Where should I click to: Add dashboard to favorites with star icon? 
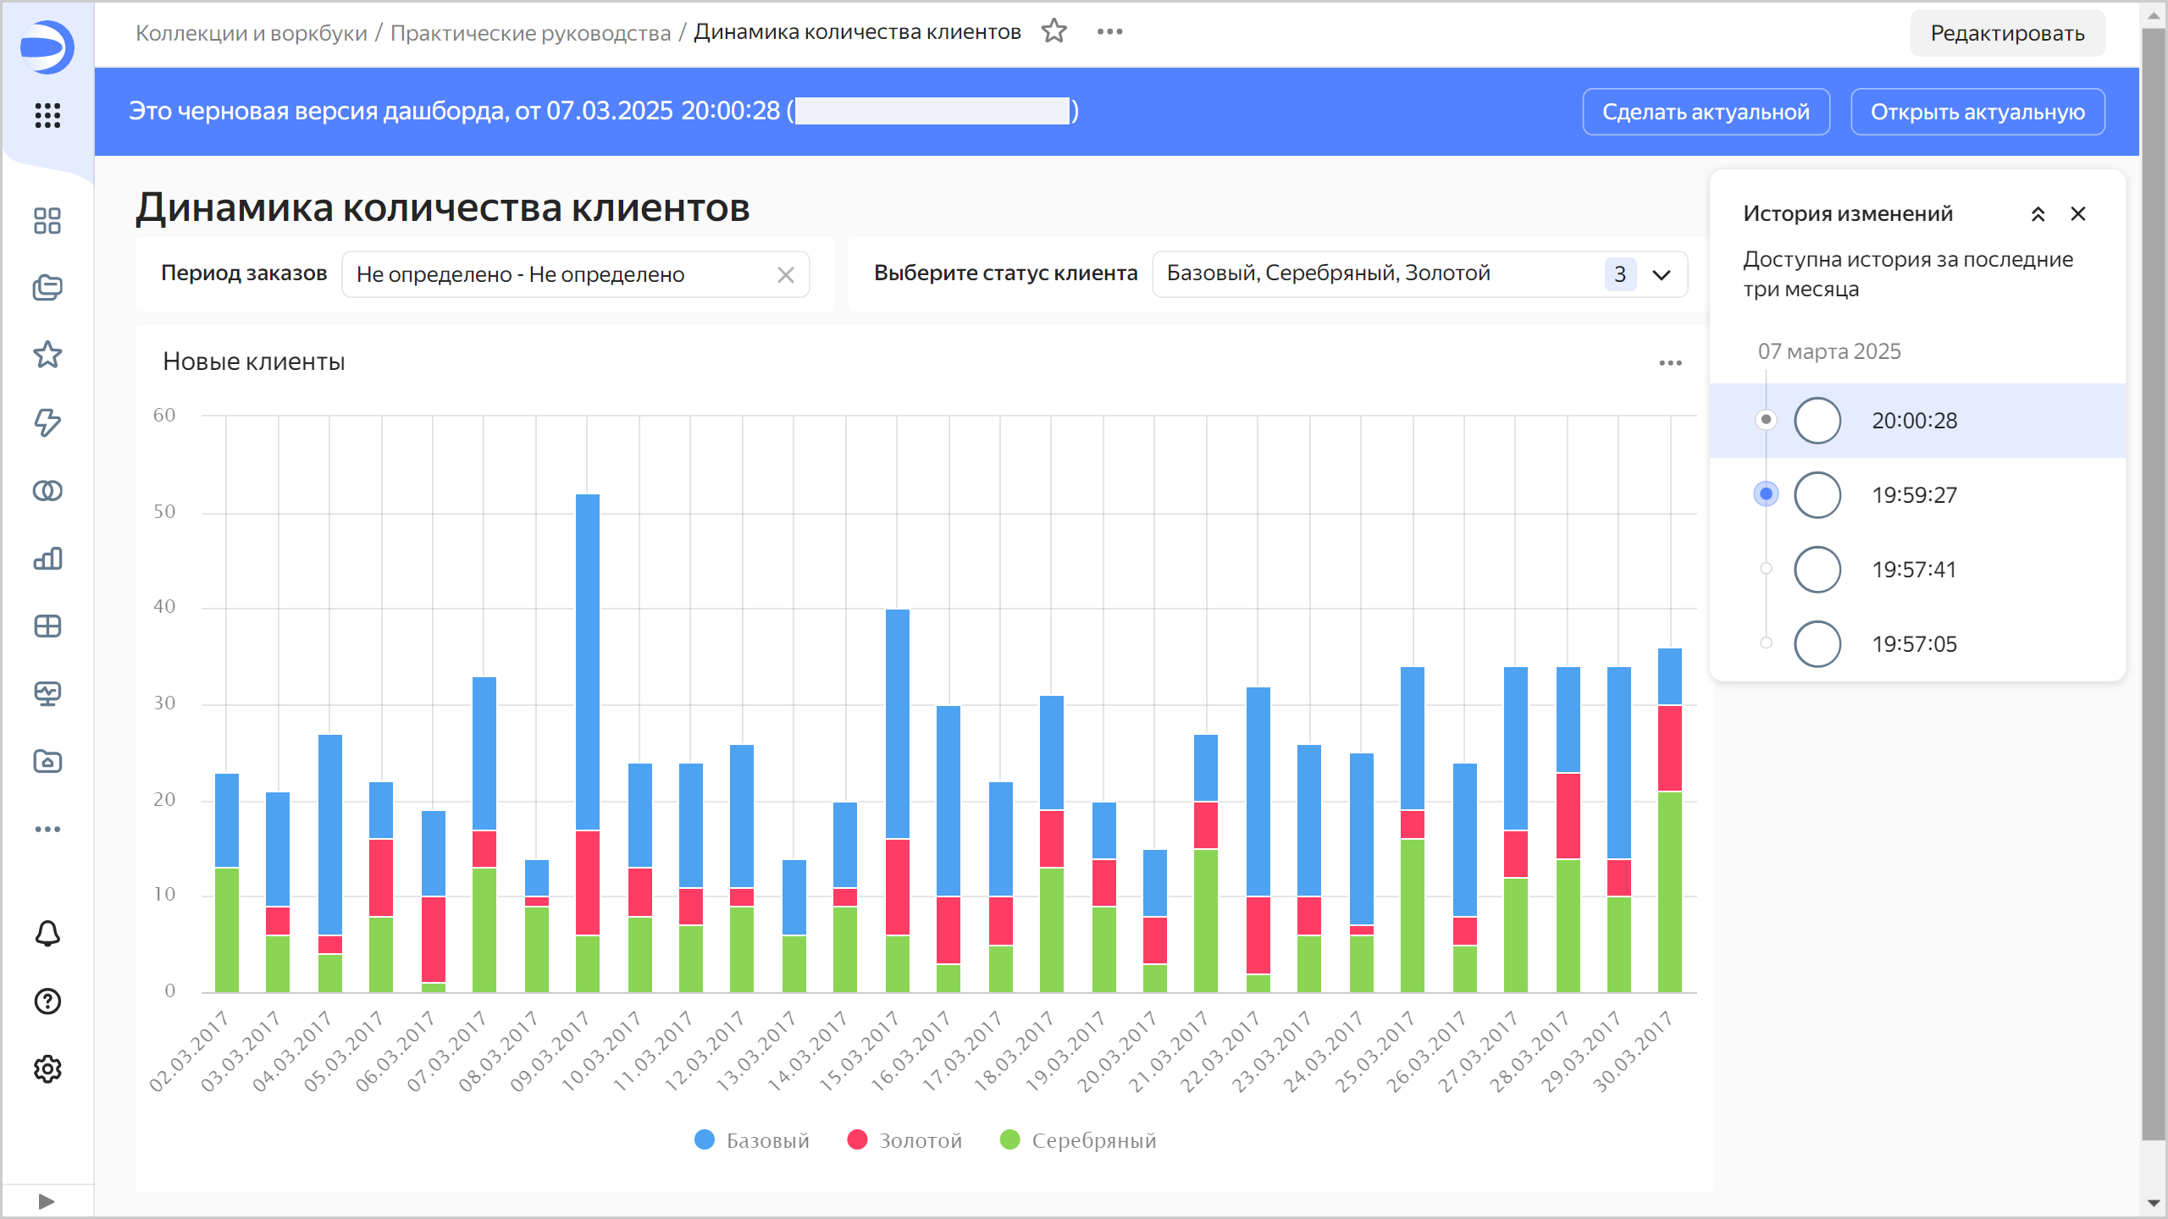1054,32
